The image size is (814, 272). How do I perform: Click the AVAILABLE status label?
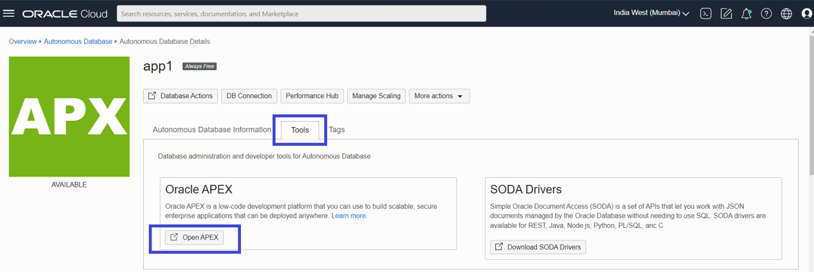click(69, 185)
